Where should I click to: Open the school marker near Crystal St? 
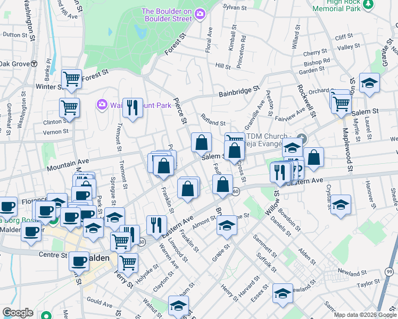tap(341, 205)
